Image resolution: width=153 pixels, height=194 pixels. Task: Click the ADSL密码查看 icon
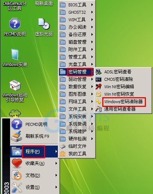(99, 71)
